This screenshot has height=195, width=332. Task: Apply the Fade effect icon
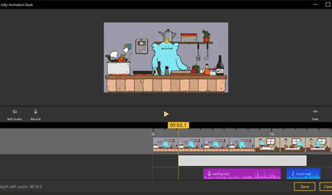(x=315, y=112)
